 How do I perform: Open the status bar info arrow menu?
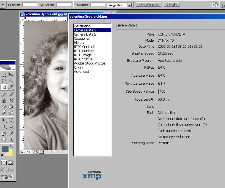click(x=41, y=152)
